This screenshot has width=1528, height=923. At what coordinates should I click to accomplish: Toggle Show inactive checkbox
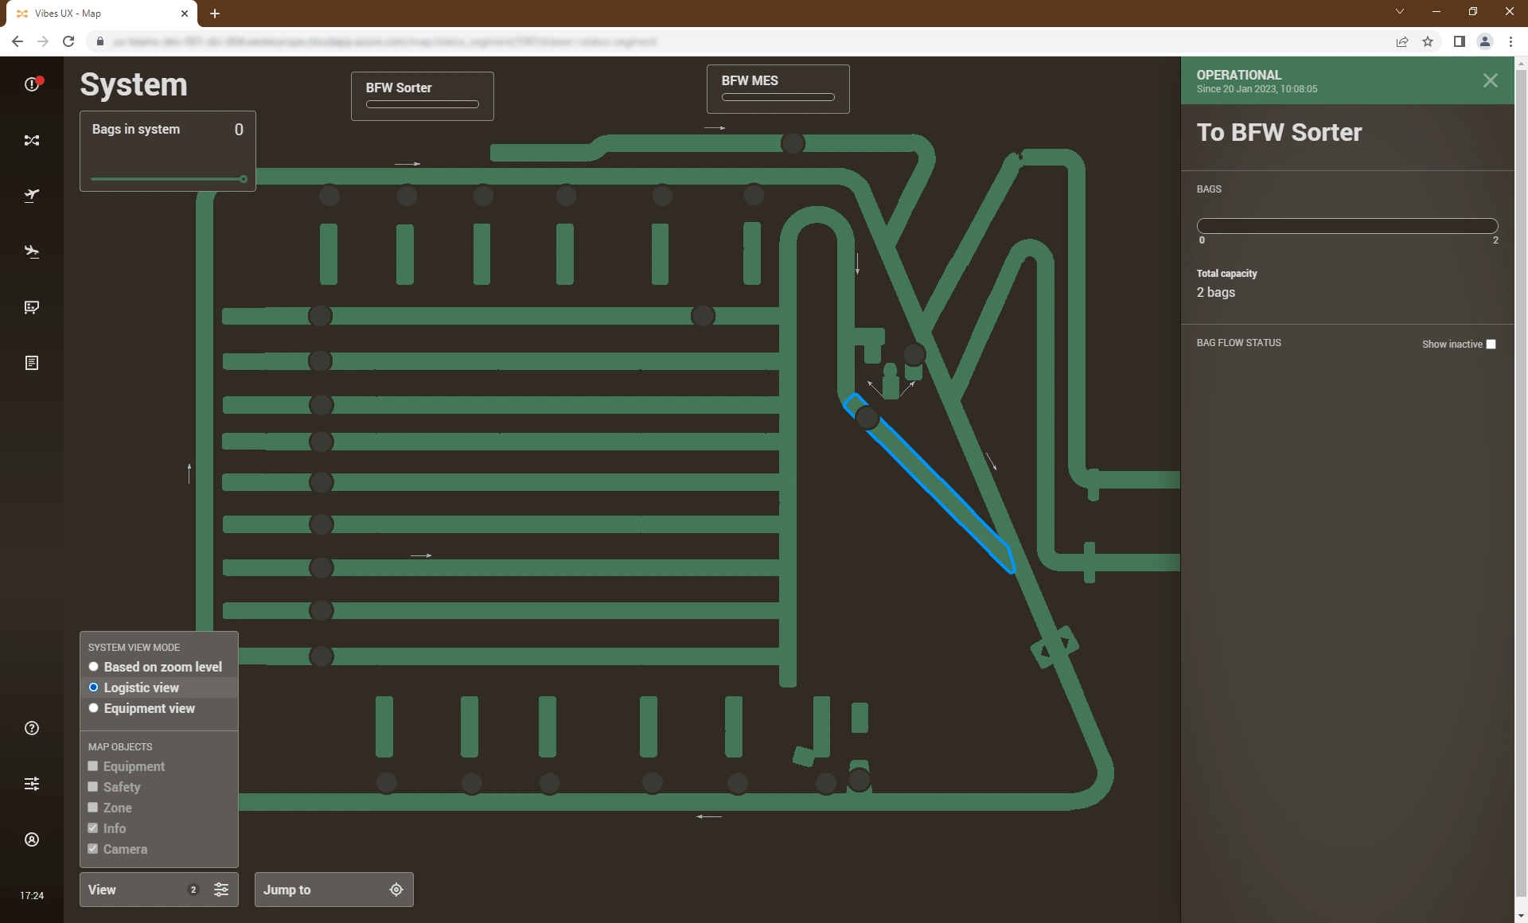click(x=1491, y=345)
